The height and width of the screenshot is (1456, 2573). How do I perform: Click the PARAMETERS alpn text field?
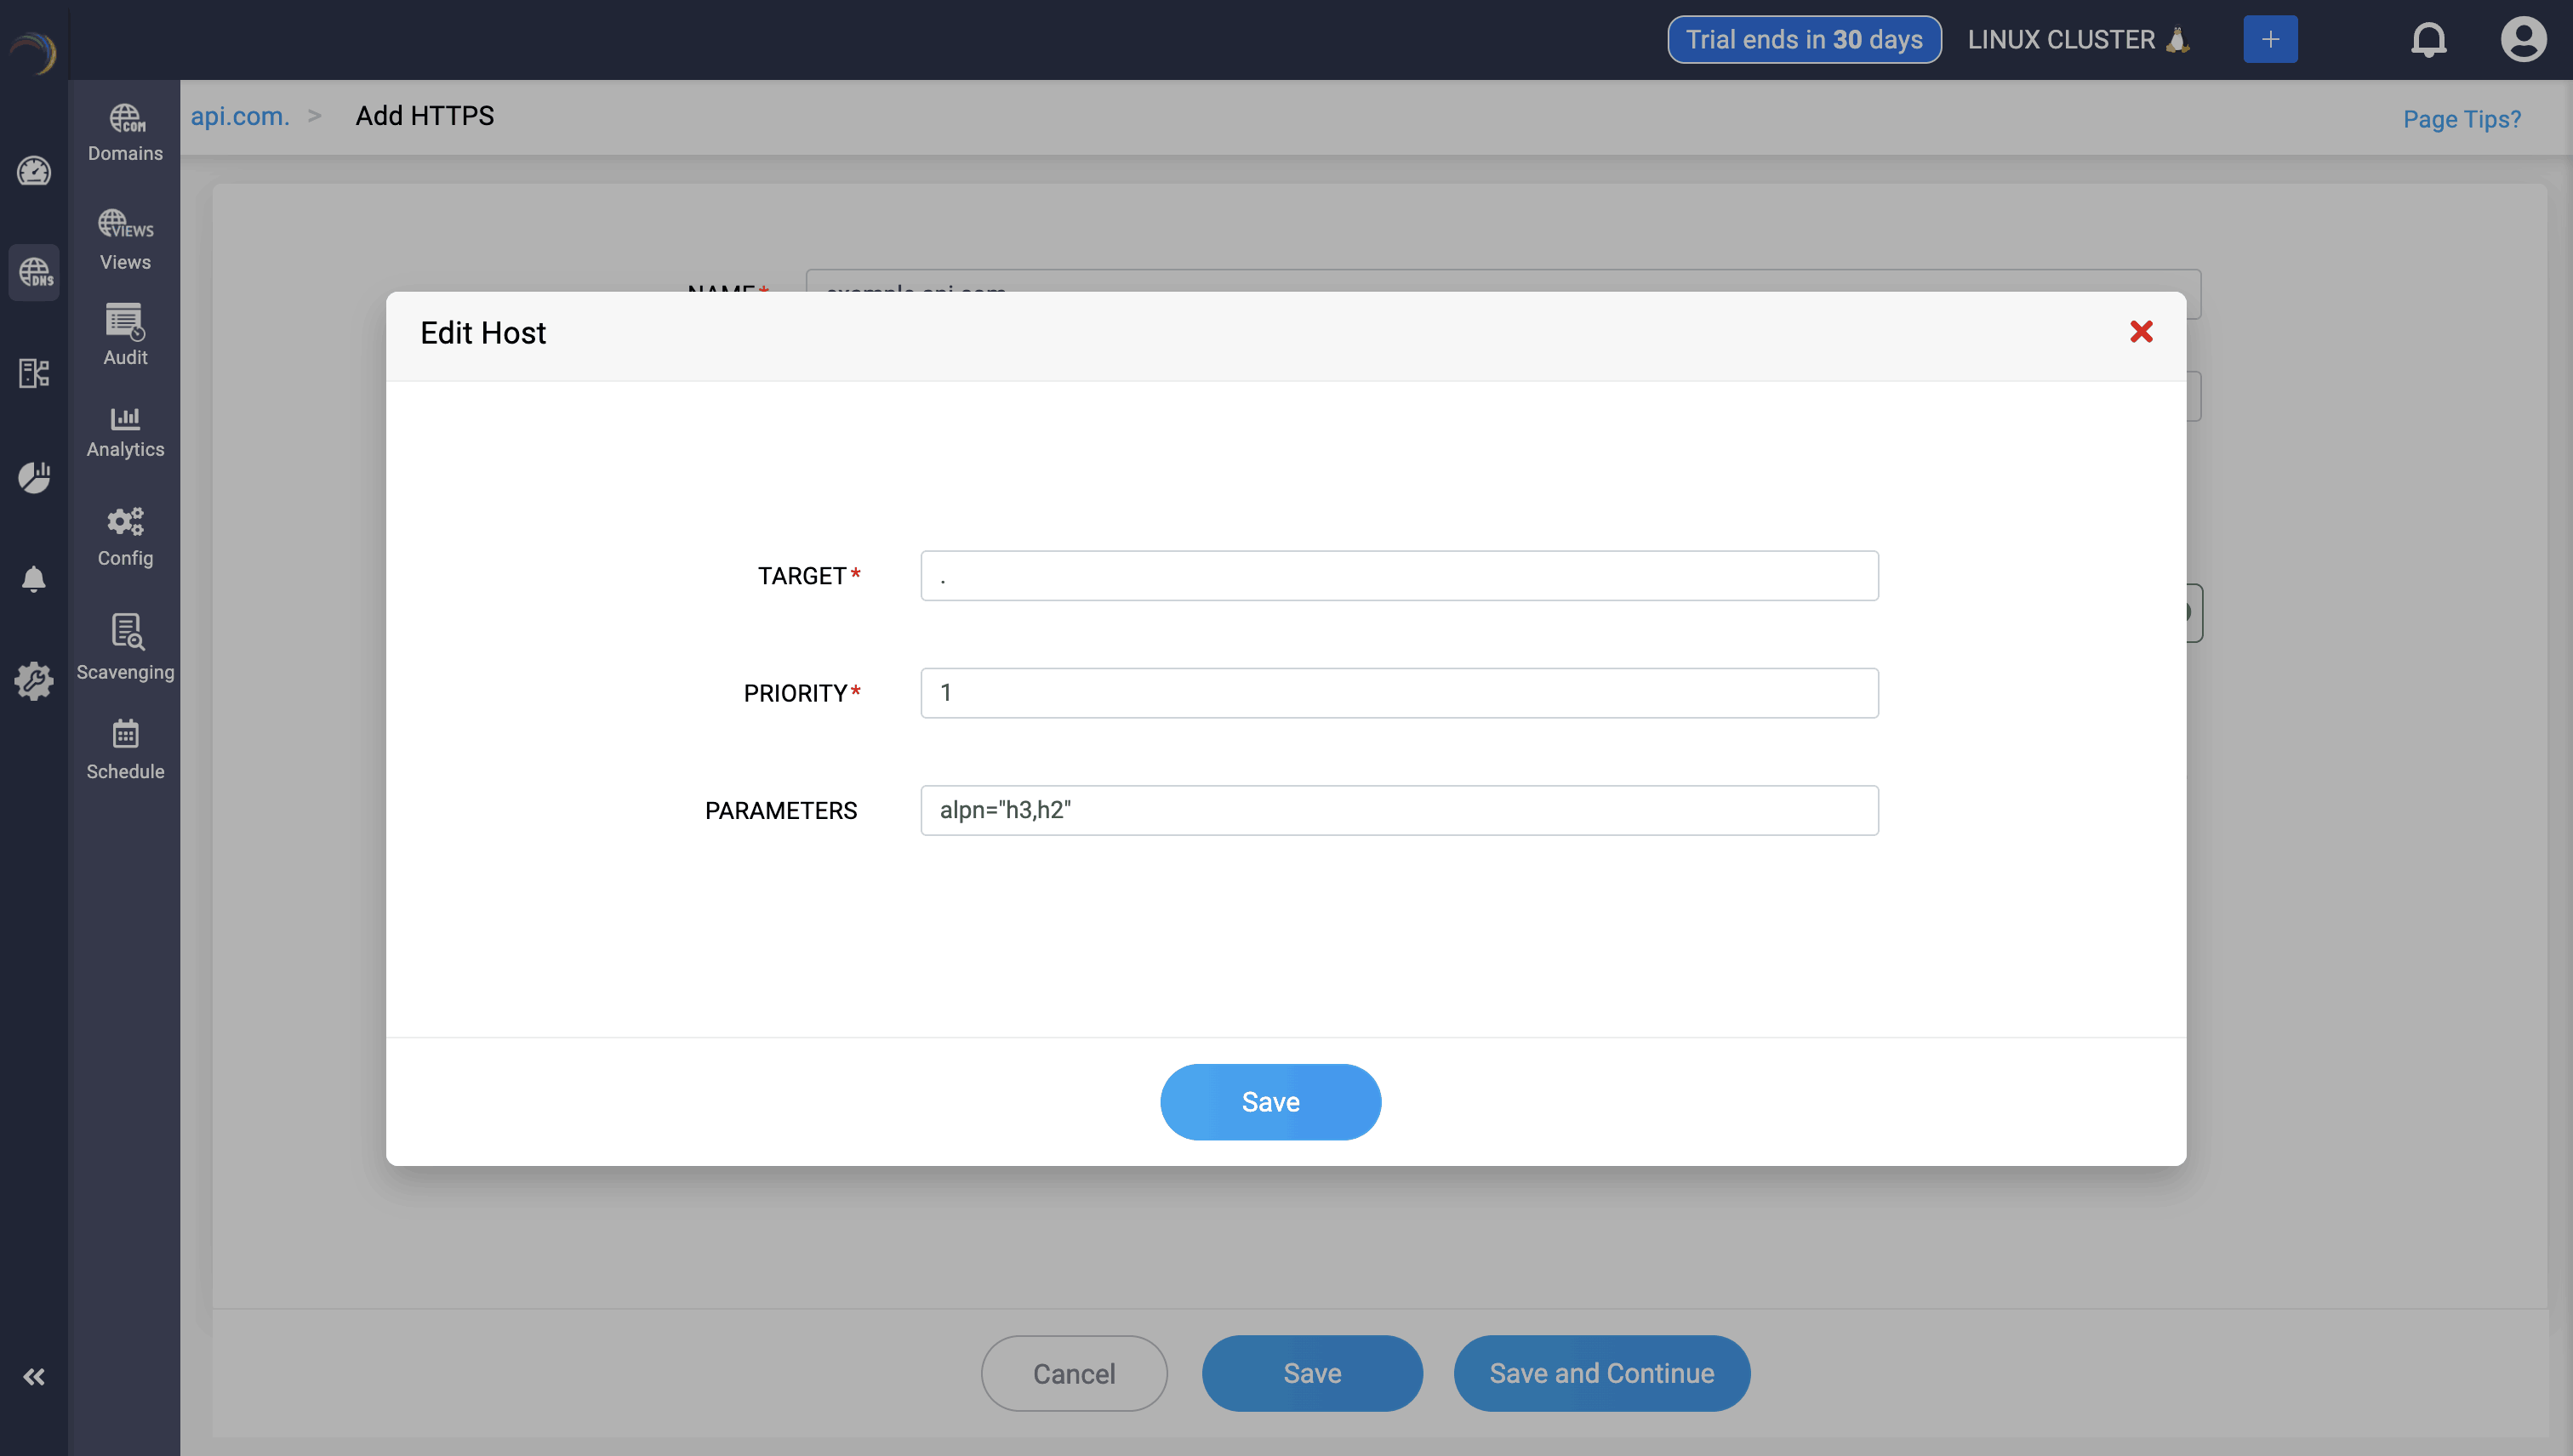[1399, 810]
